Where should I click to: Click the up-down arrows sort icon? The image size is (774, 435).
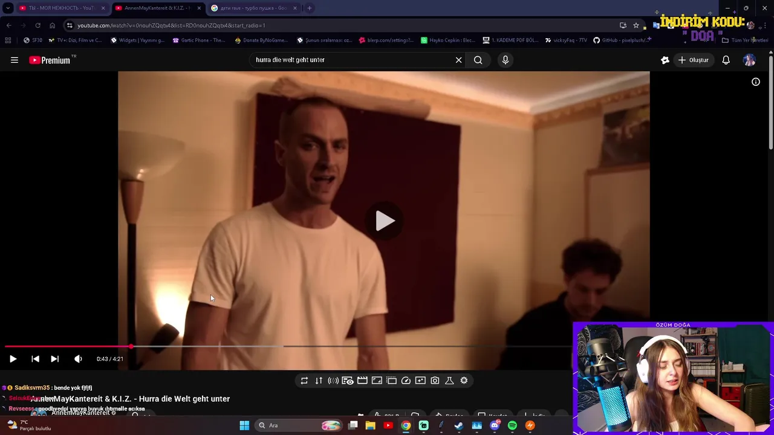click(x=319, y=381)
